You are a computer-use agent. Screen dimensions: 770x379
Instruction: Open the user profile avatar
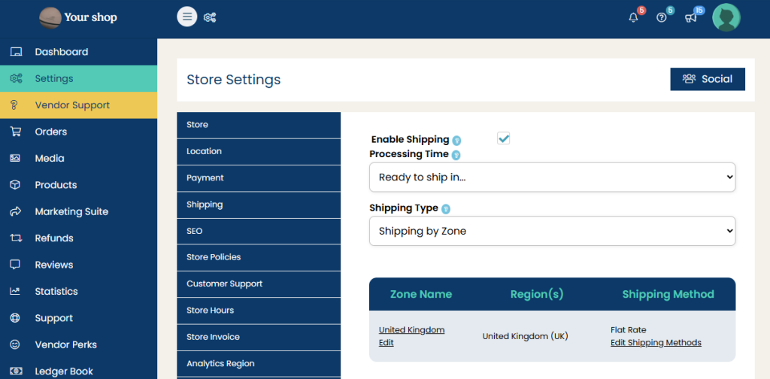pyautogui.click(x=726, y=17)
